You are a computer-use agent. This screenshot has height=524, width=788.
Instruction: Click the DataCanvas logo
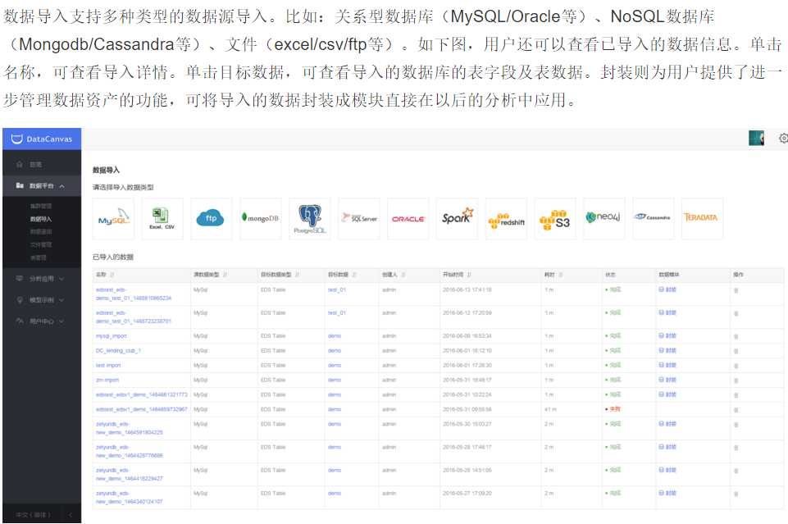(x=42, y=139)
